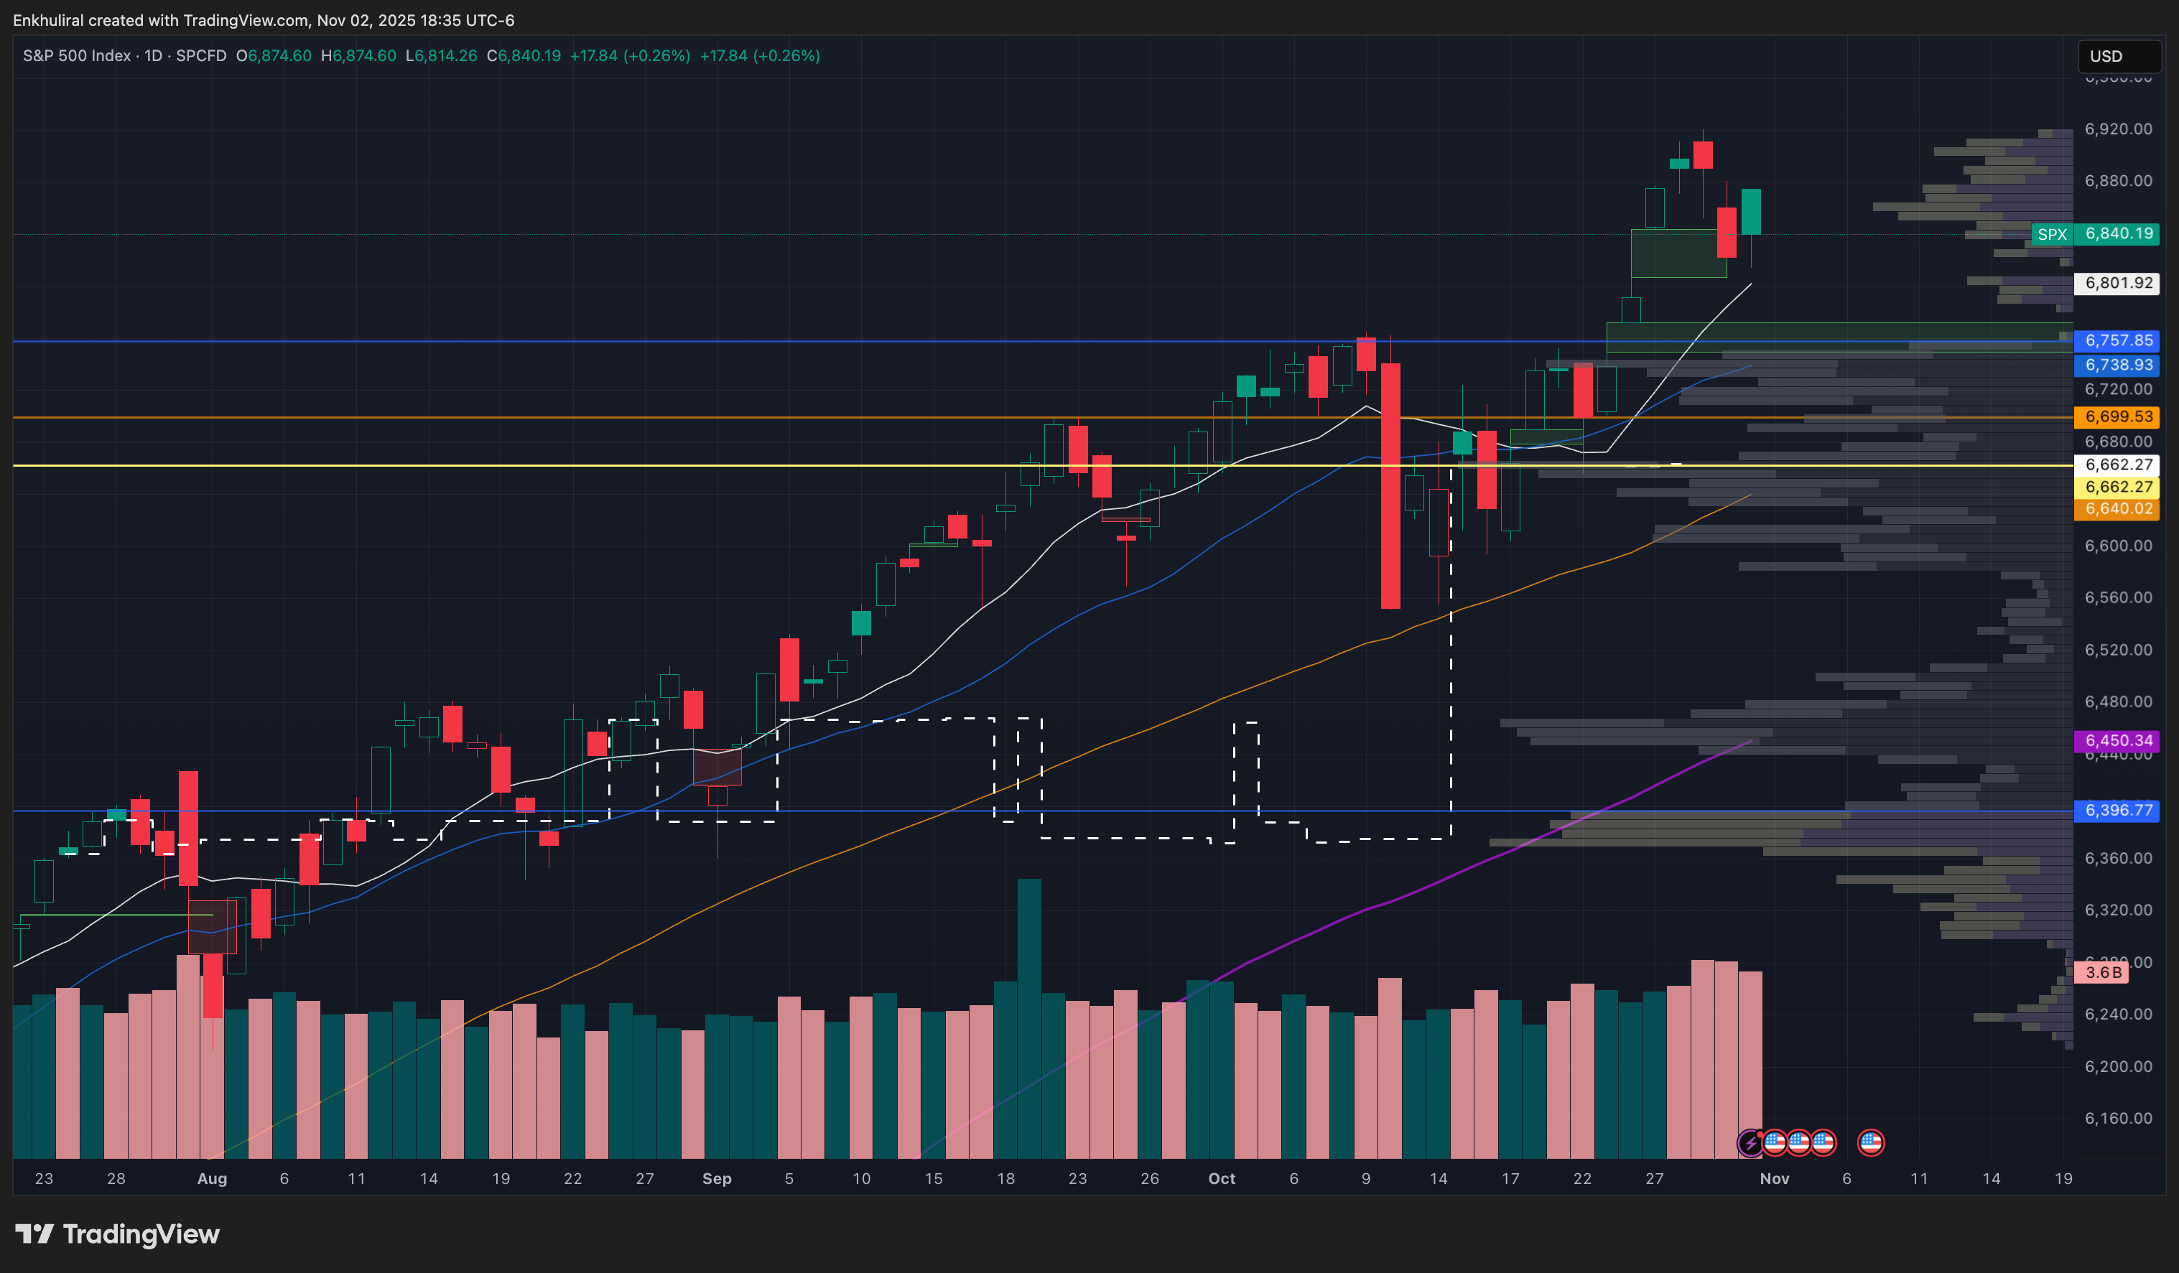Select the purple 6,450.34 moving average label
The image size is (2179, 1273).
(2118, 741)
